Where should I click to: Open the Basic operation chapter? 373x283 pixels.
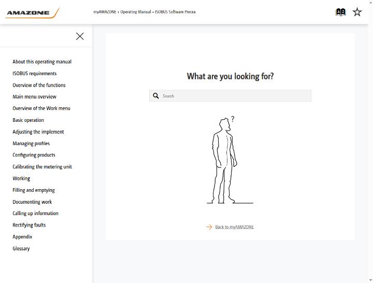pyautogui.click(x=28, y=120)
